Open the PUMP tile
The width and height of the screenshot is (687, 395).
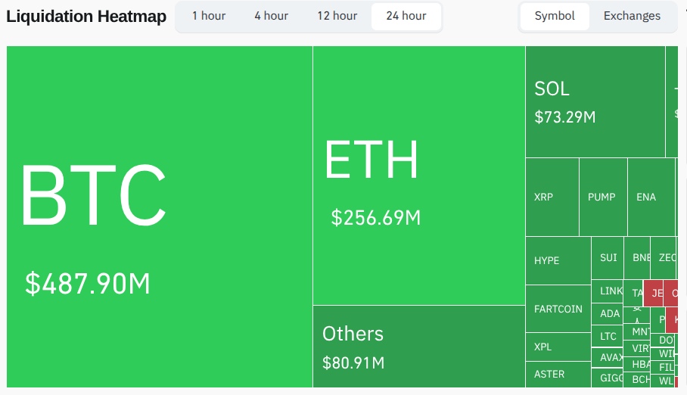click(602, 197)
